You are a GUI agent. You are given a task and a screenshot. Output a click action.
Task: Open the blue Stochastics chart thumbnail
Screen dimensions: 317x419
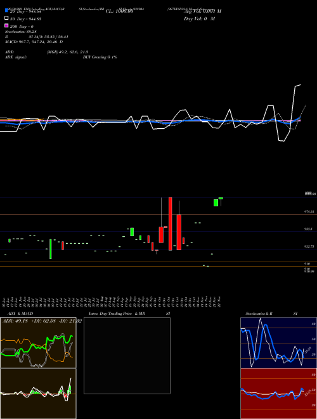[278, 343]
